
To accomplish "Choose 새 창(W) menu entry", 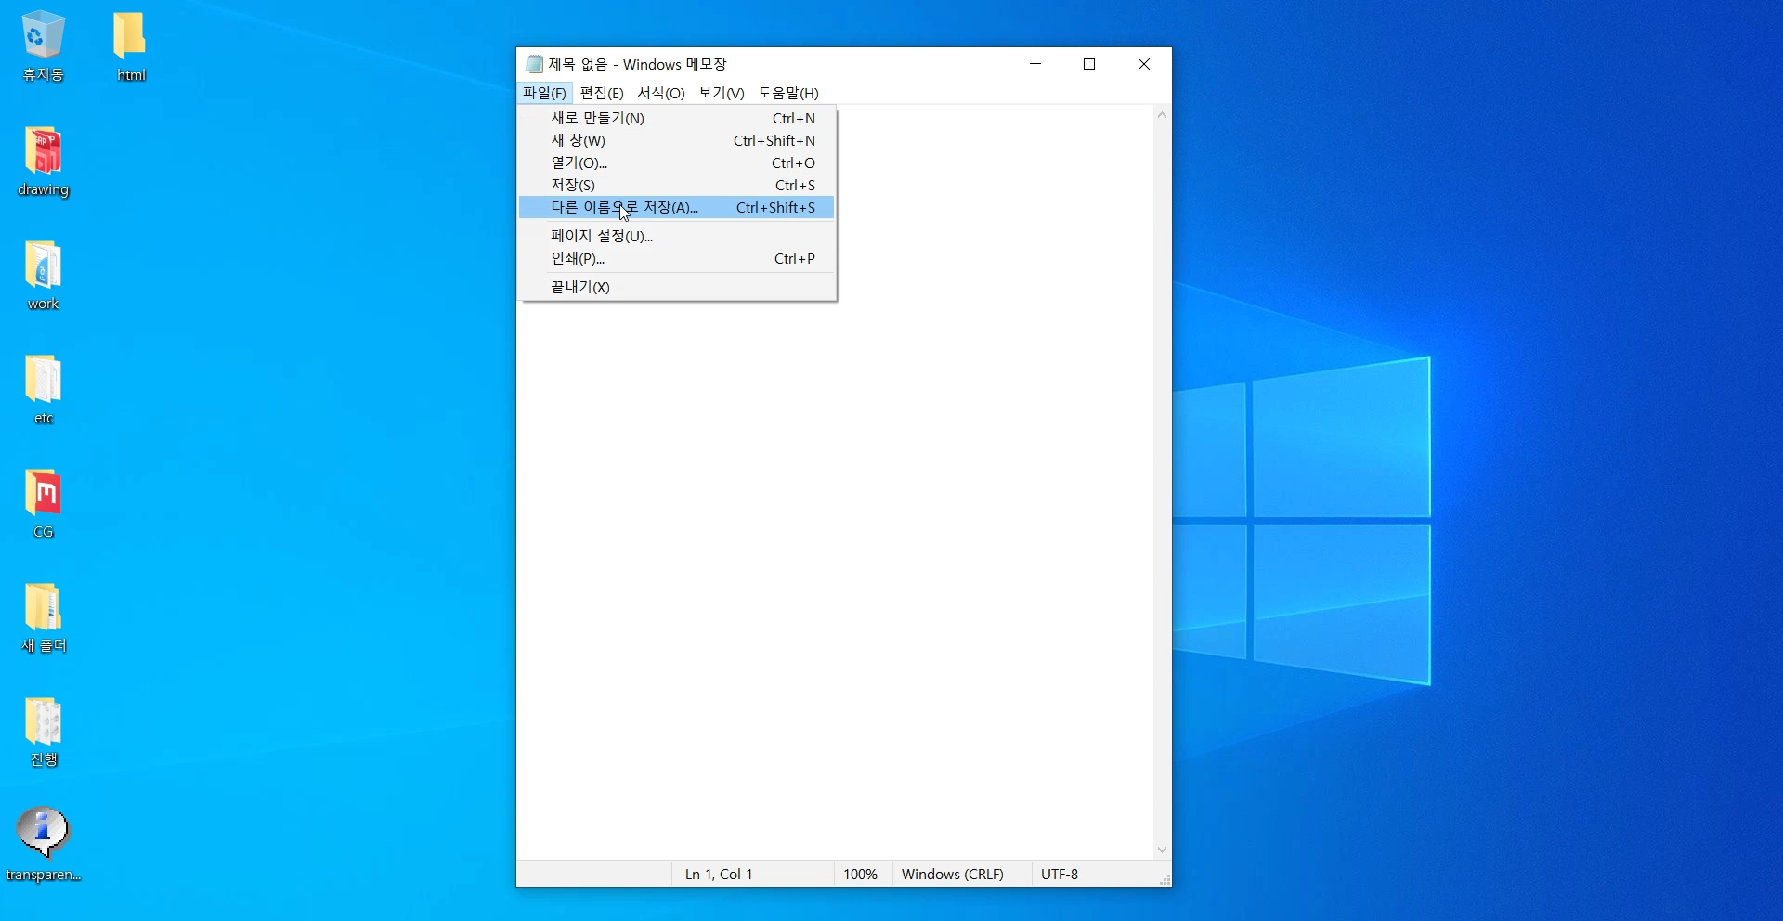I will click(677, 140).
